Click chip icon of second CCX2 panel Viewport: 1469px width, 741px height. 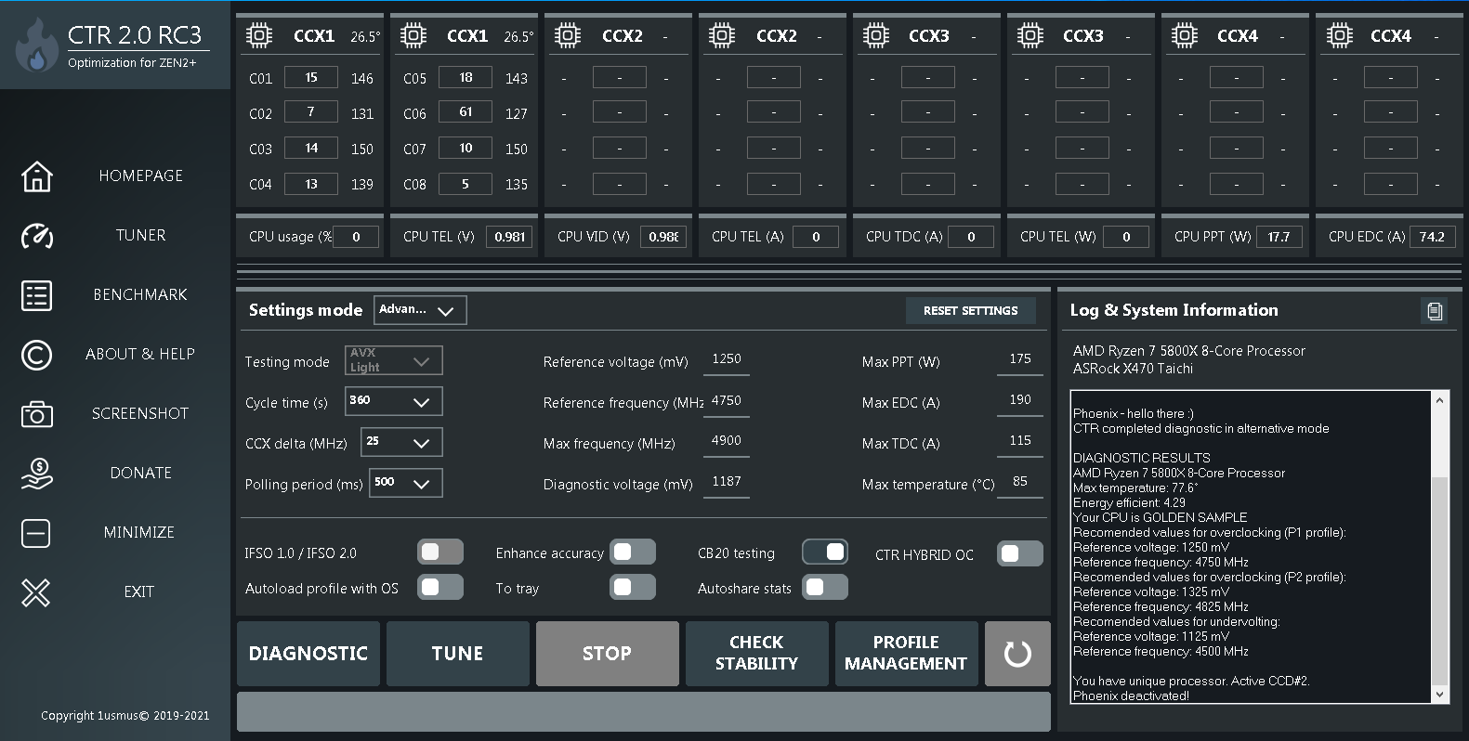point(721,36)
